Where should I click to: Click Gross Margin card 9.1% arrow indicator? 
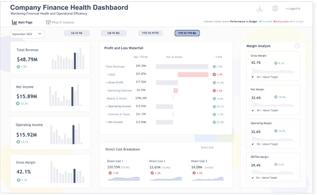click(18, 180)
